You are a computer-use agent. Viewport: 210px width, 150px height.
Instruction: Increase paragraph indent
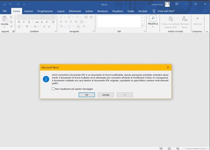(x=91, y=17)
